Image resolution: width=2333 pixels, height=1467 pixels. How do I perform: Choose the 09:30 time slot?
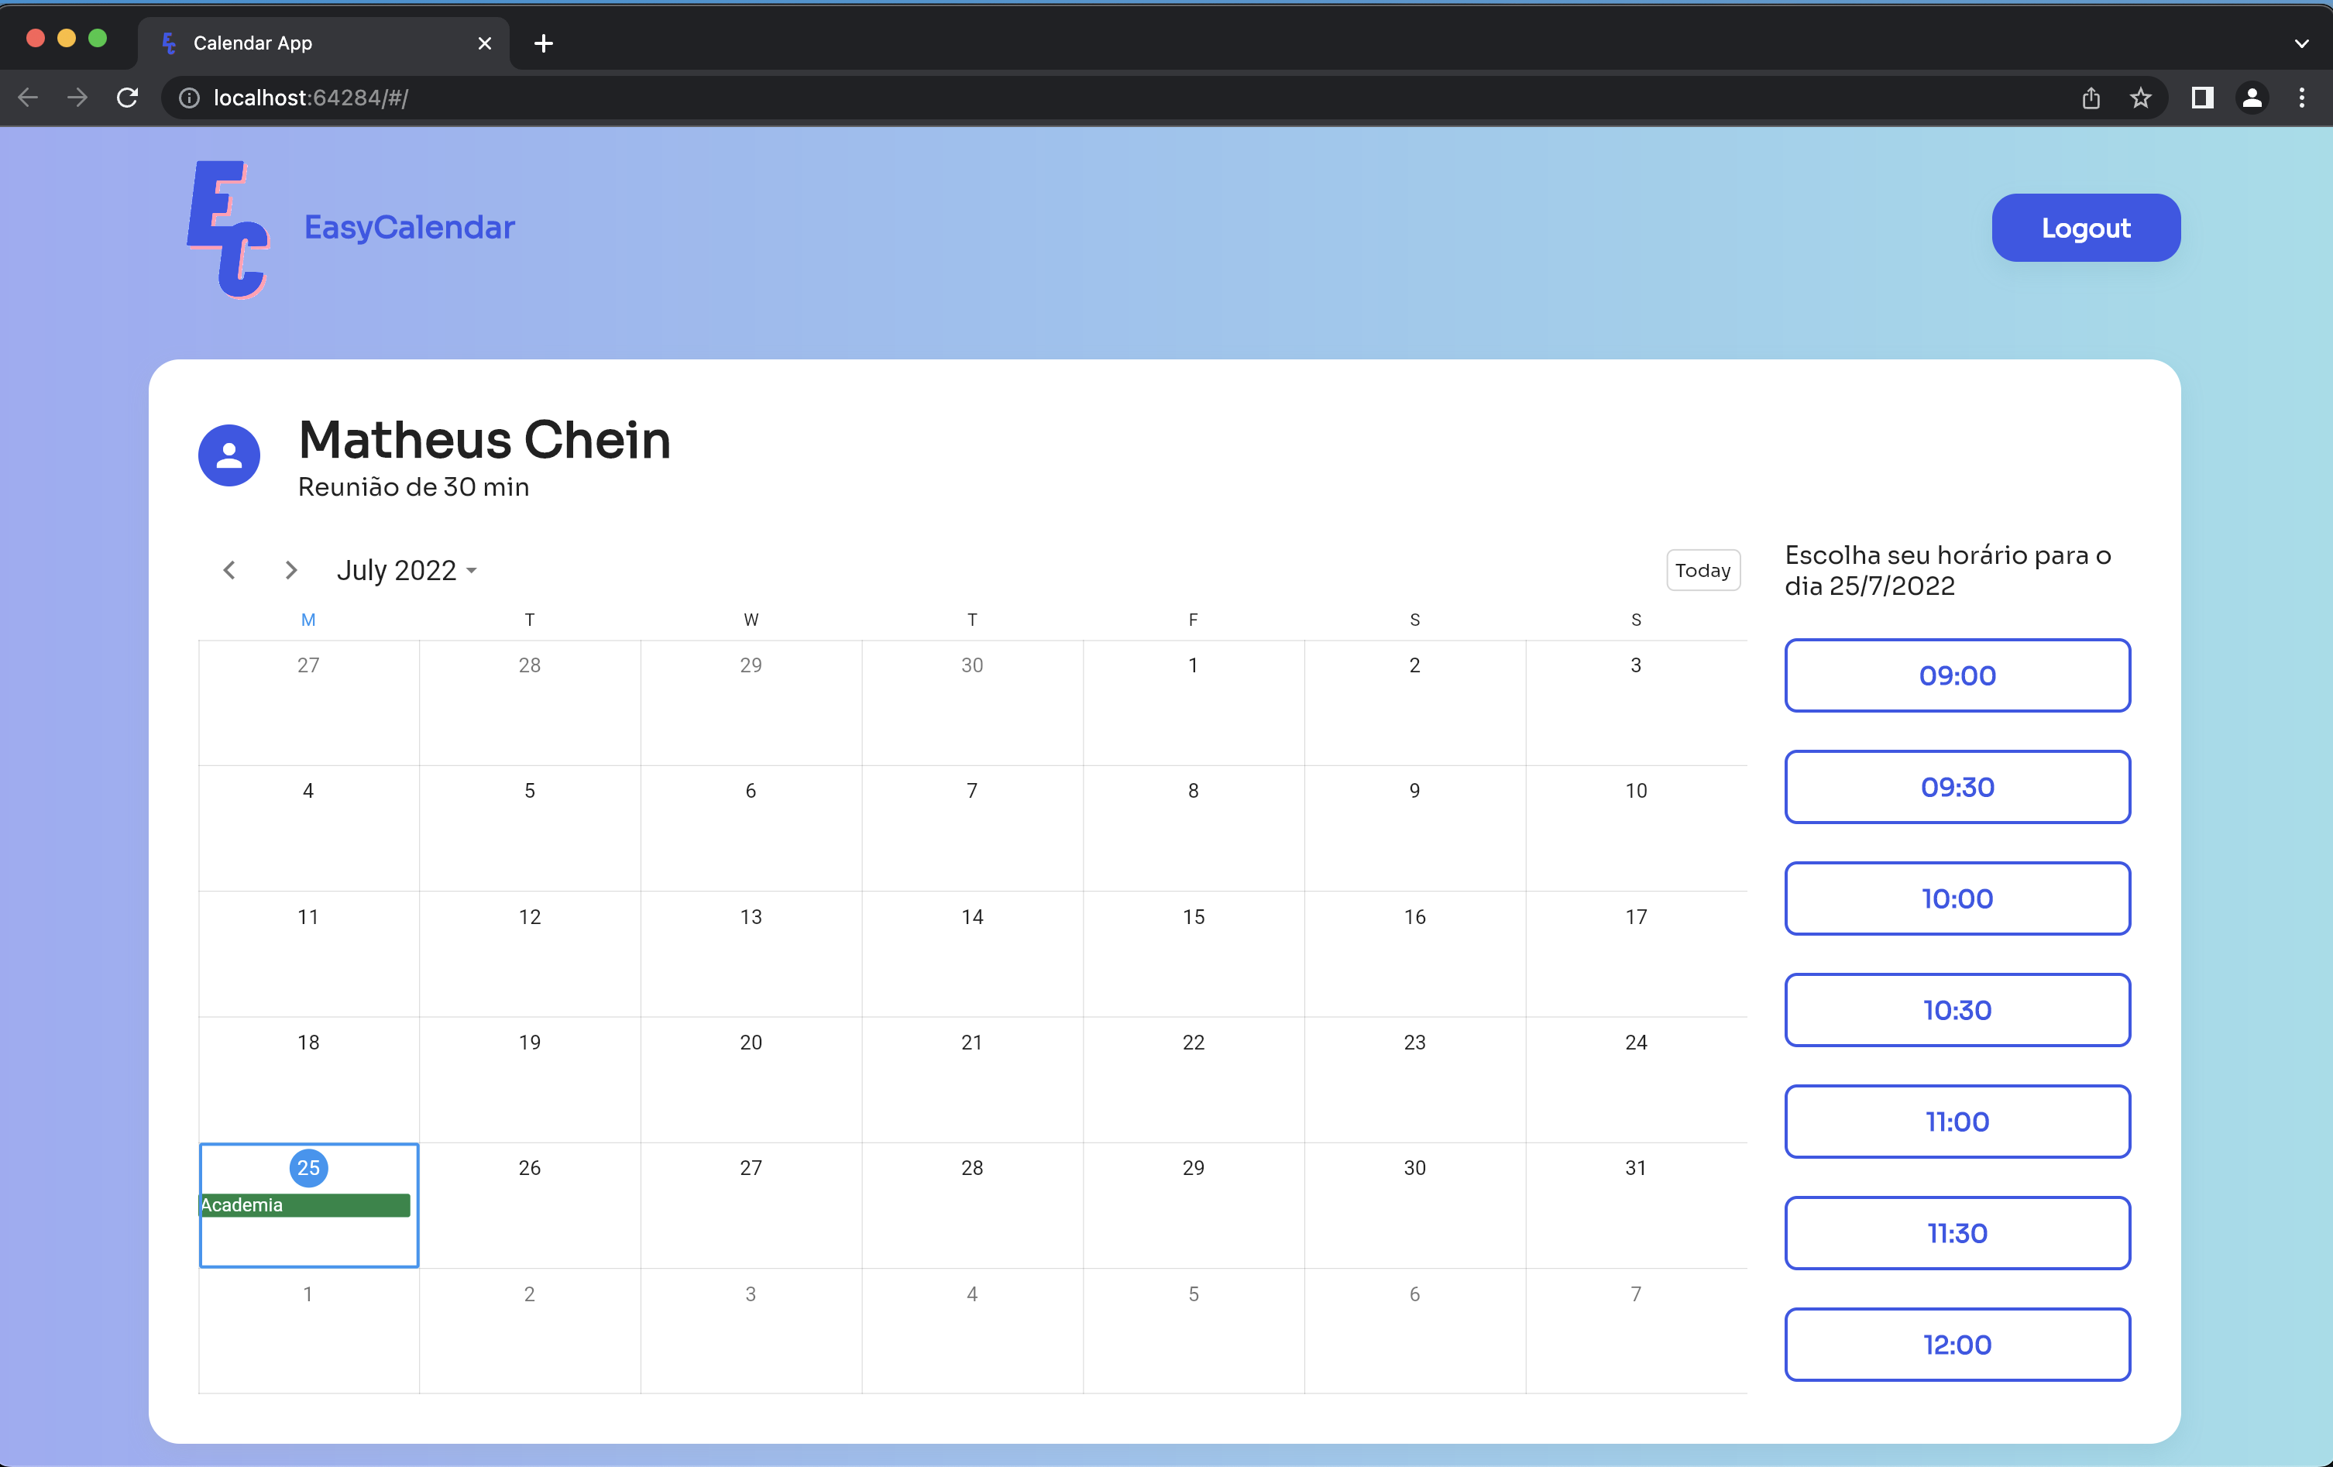coord(1956,787)
